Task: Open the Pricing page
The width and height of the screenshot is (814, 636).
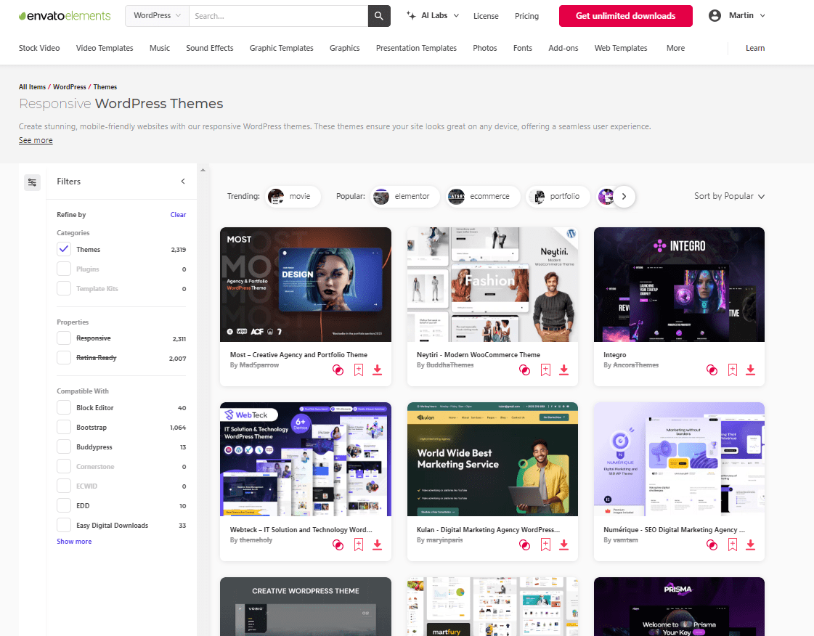Action: [526, 15]
